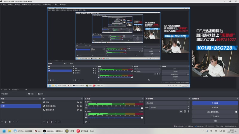Open the Help menu
Viewport: 239px width, 134px height.
[x=63, y=4]
